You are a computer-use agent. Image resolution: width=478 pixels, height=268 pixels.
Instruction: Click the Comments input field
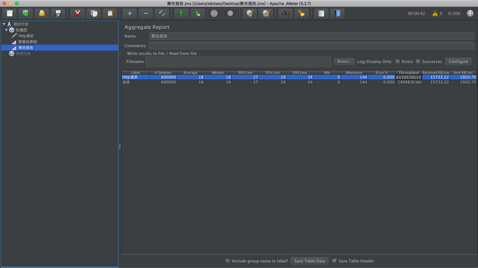pos(312,46)
